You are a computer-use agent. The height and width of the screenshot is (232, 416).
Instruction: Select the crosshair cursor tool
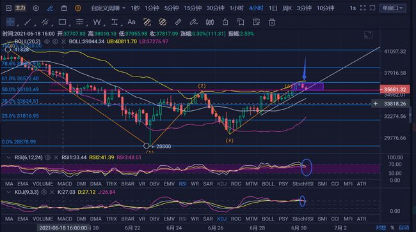point(10,22)
